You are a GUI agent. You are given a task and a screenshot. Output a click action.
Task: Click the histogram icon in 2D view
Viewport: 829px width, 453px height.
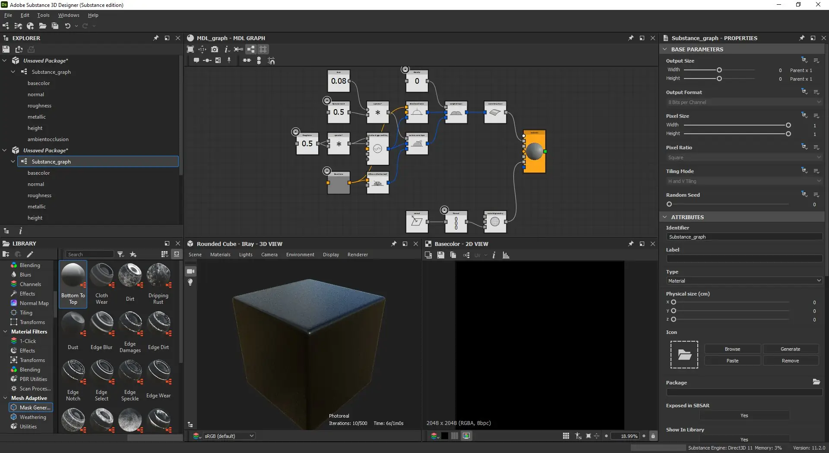[x=506, y=255]
